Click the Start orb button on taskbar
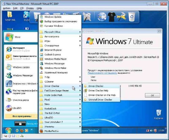The image size is (169, 140). click(x=8, y=131)
